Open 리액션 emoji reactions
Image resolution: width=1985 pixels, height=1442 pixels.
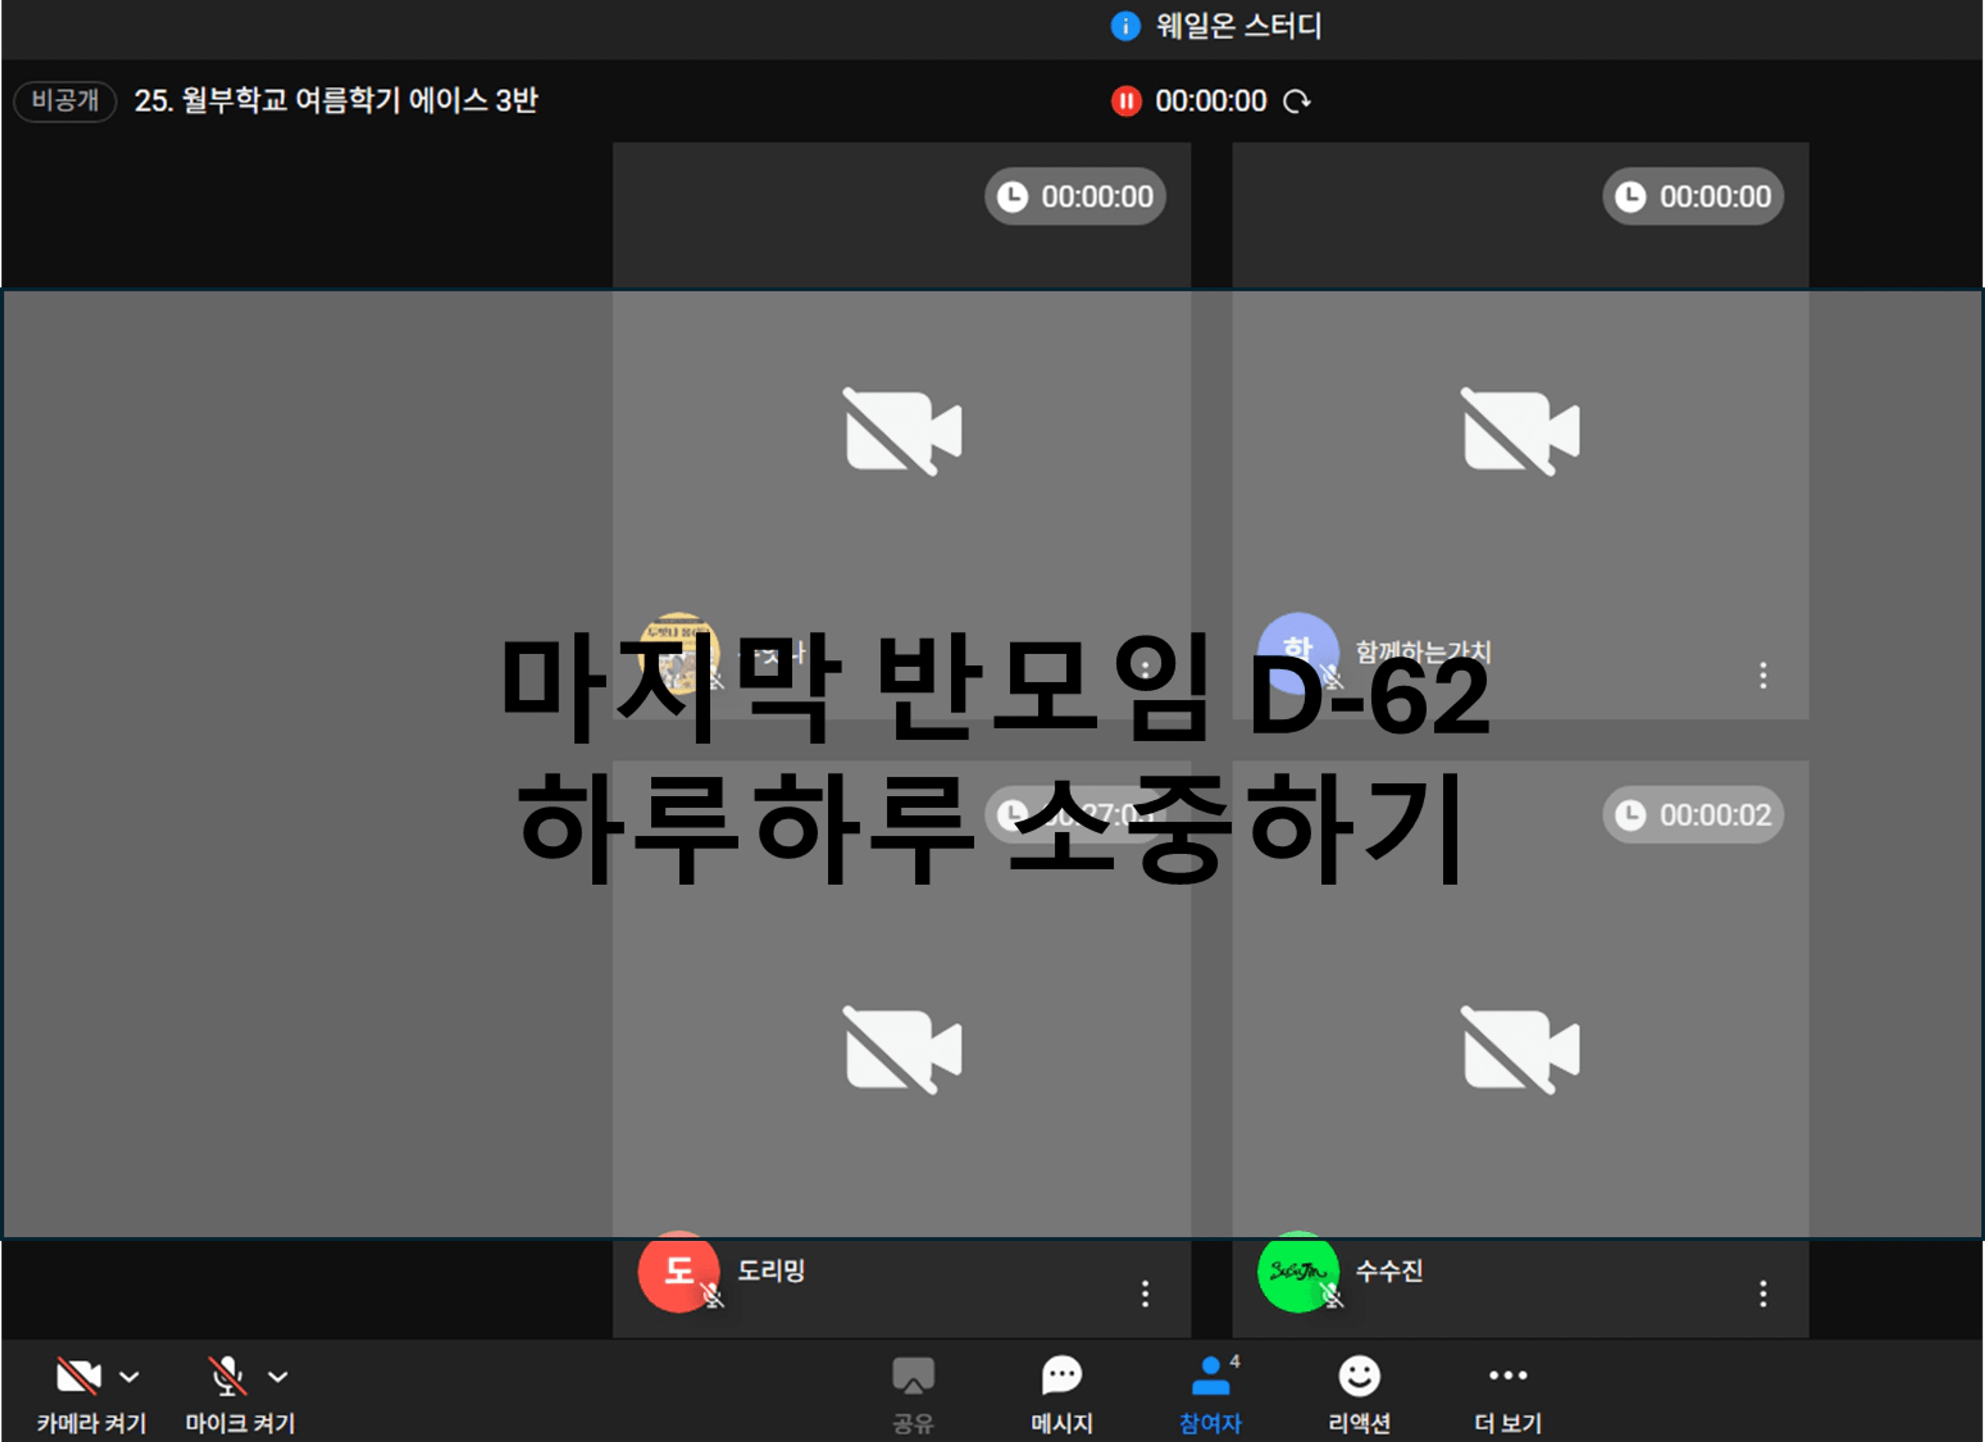pyautogui.click(x=1359, y=1395)
